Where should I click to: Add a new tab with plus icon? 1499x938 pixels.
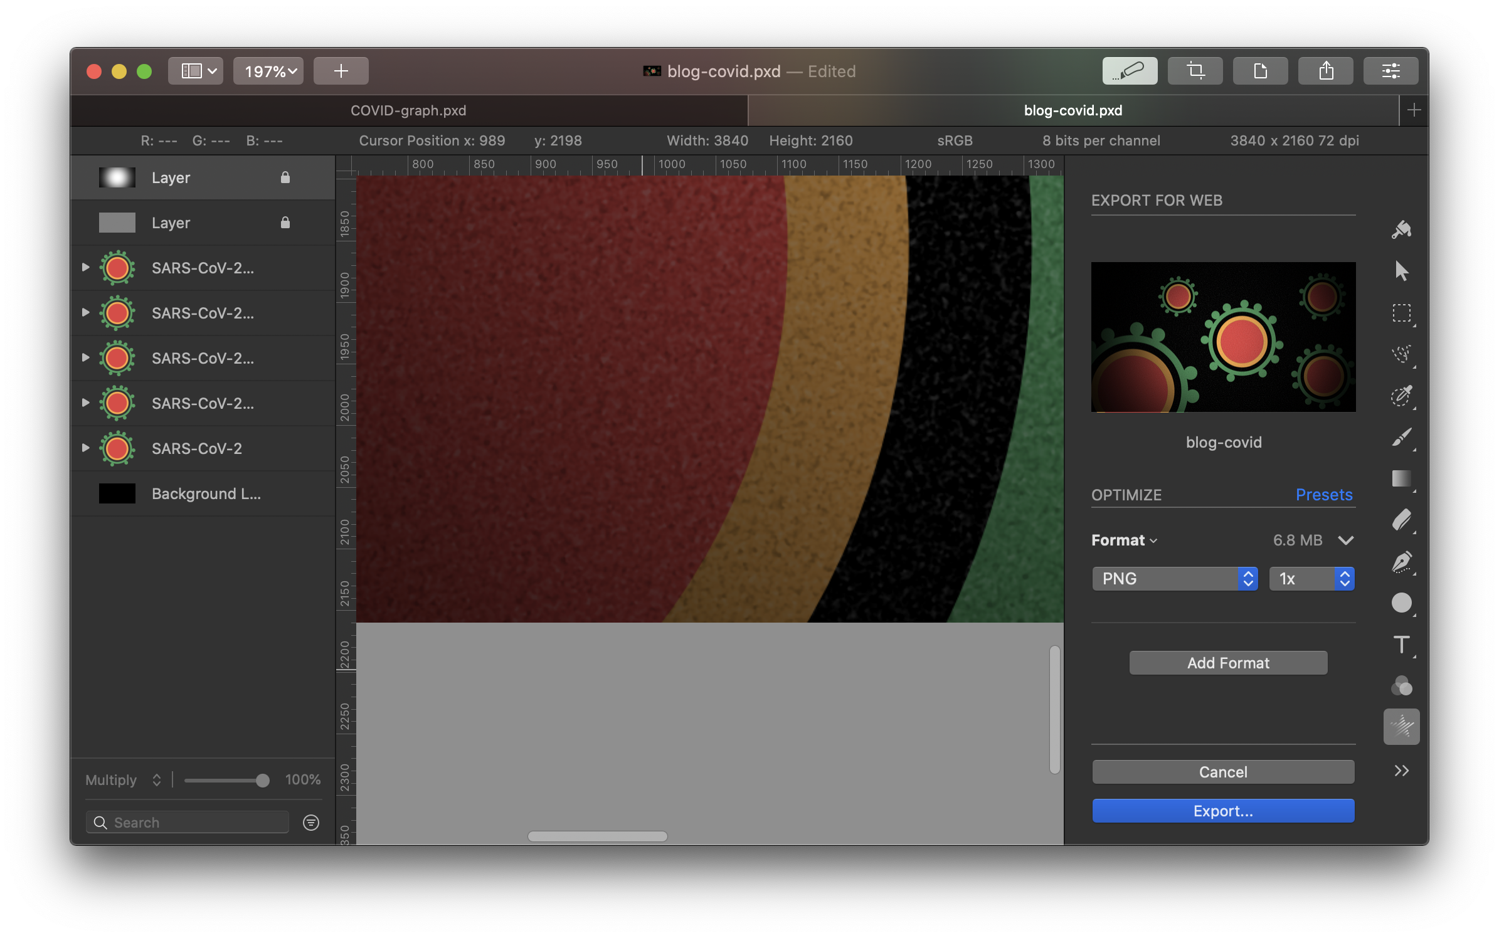[1414, 110]
